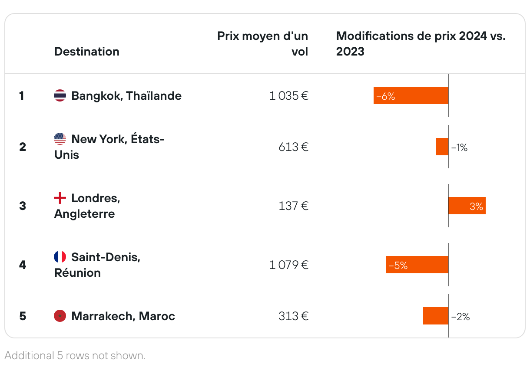This screenshot has width=530, height=367.
Task: Click the −6% orange bar for Bangkok
Action: click(x=411, y=95)
